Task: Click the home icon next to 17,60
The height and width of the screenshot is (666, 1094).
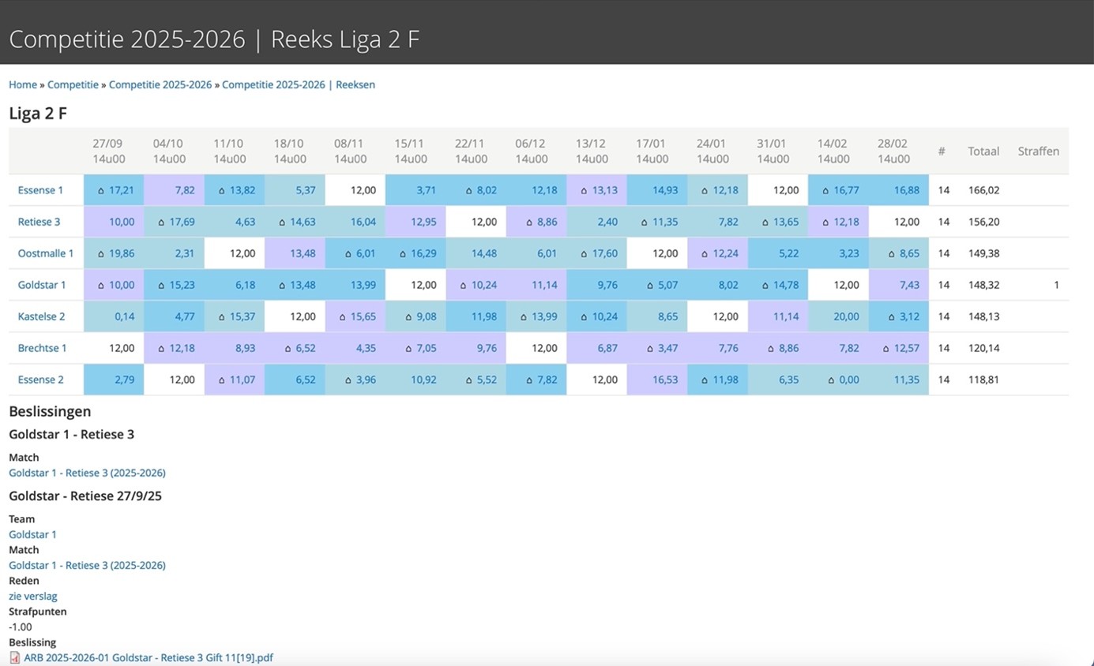Action: (584, 254)
